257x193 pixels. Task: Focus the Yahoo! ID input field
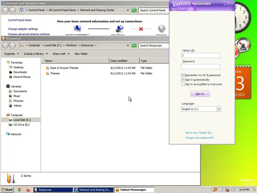pyautogui.click(x=201, y=56)
